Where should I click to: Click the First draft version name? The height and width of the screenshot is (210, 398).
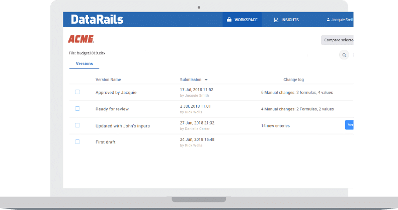106,142
